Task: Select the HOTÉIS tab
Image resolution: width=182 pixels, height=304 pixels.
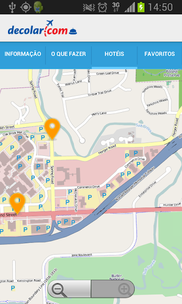Action: [114, 54]
